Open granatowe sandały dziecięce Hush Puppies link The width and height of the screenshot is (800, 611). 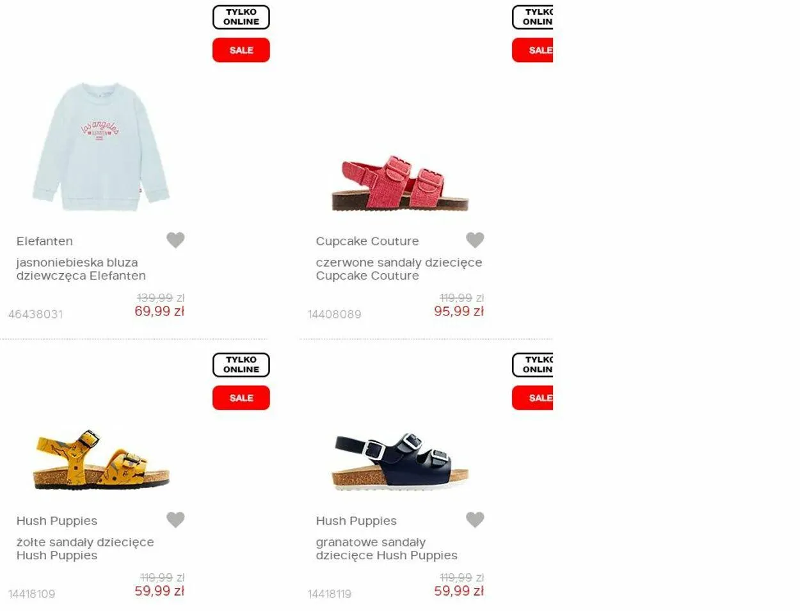(387, 548)
